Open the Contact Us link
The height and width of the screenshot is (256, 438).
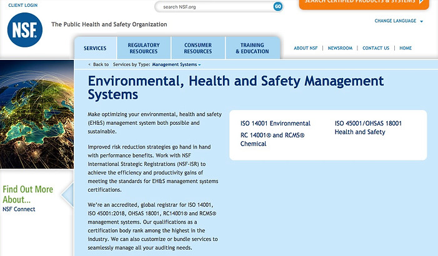376,48
